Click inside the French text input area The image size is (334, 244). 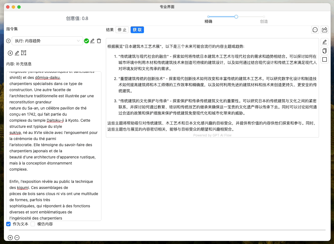[54, 146]
